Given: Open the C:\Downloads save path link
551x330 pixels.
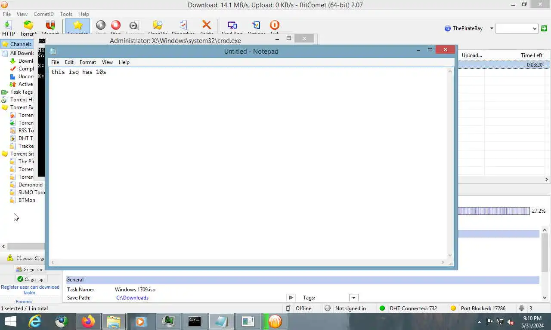Looking at the screenshot, I should pyautogui.click(x=132, y=298).
